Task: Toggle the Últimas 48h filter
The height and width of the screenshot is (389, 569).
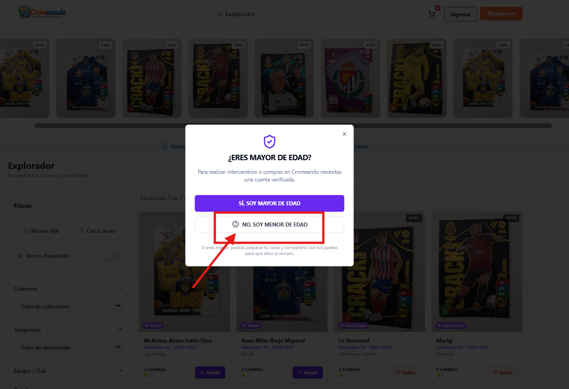Action: (40, 231)
